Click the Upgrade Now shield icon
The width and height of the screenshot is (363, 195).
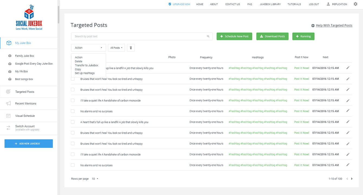(x=170, y=4)
